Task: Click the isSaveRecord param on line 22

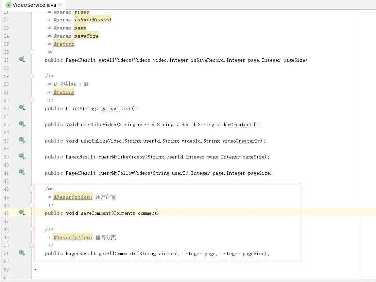Action: click(x=92, y=20)
